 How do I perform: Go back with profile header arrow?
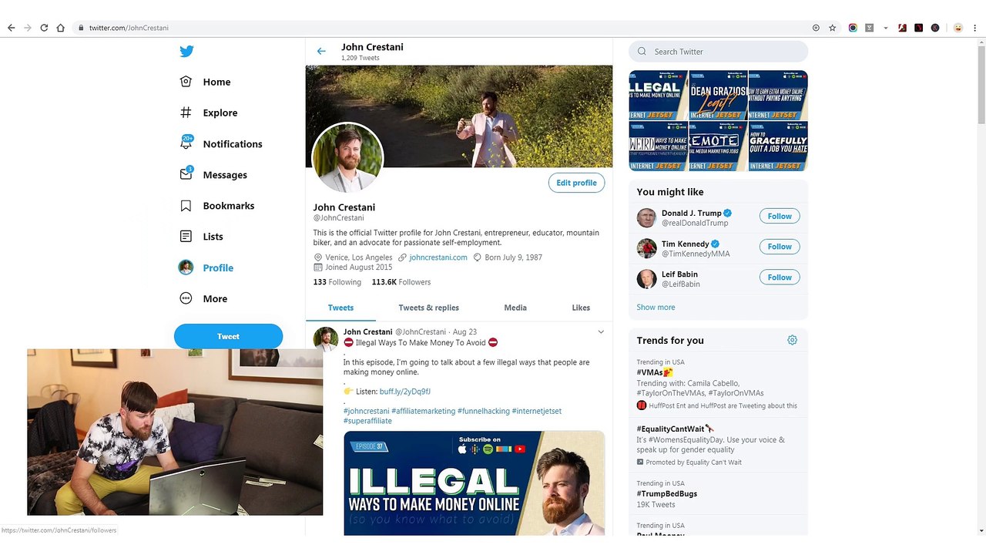pyautogui.click(x=321, y=52)
